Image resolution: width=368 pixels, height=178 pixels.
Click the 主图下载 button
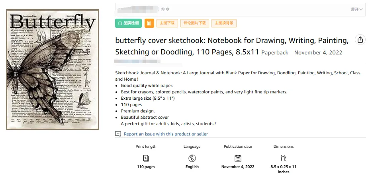tap(167, 23)
